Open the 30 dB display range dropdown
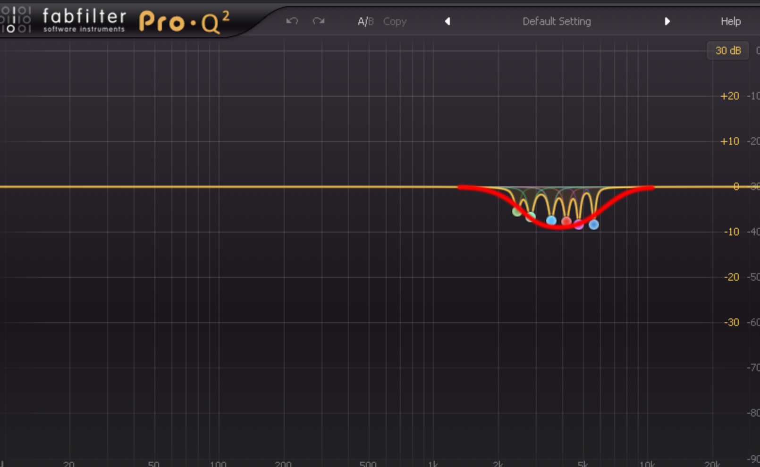The height and width of the screenshot is (467, 760). pyautogui.click(x=728, y=50)
